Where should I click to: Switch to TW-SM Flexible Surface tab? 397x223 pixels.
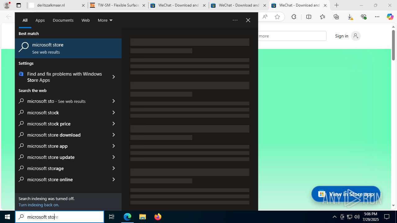coord(118,5)
